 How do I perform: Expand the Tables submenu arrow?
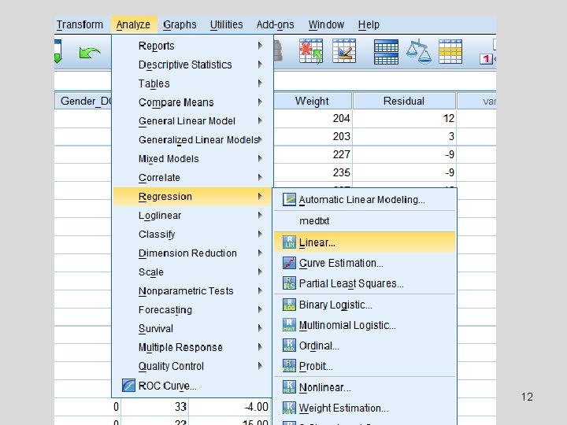click(260, 83)
